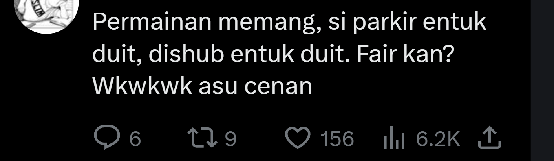
Task: Click the 156 likes count
Action: tap(337, 139)
